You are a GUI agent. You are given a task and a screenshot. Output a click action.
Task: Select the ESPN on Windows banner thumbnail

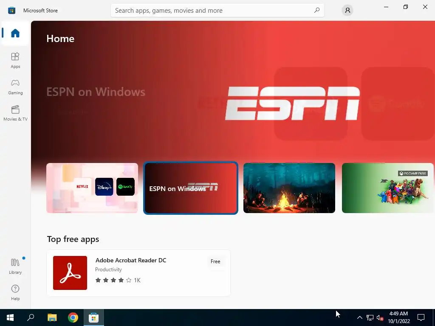pyautogui.click(x=191, y=188)
